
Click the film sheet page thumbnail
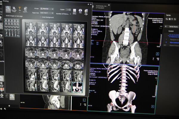tap(12, 28)
